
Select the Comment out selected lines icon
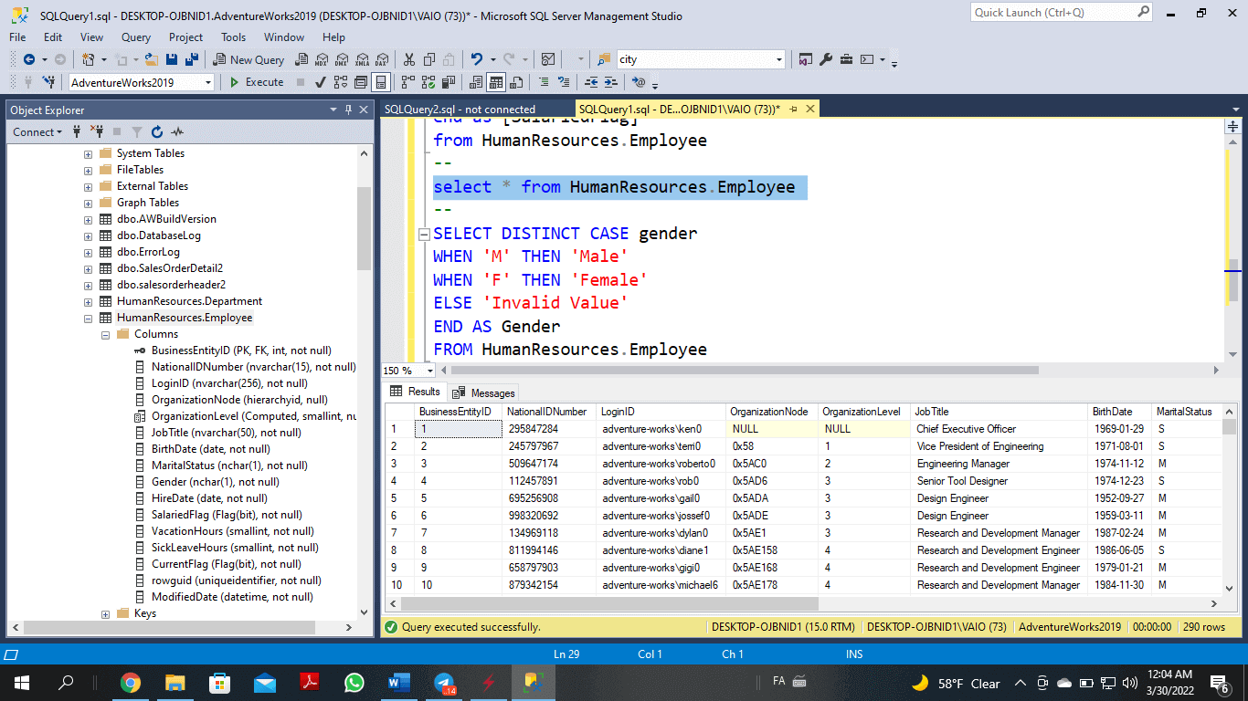pyautogui.click(x=543, y=81)
